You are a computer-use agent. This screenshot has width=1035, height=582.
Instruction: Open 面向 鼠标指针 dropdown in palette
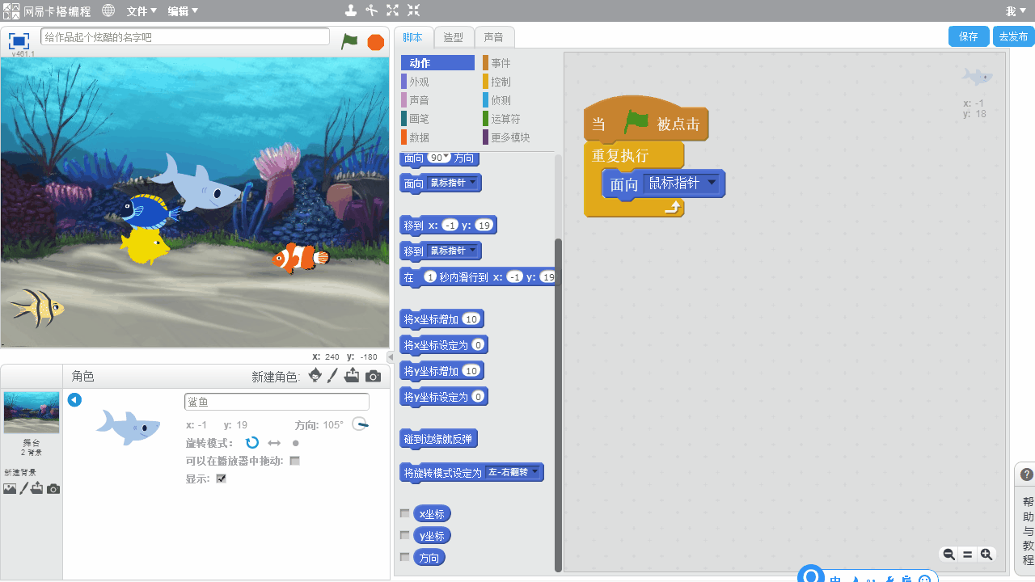(x=473, y=183)
